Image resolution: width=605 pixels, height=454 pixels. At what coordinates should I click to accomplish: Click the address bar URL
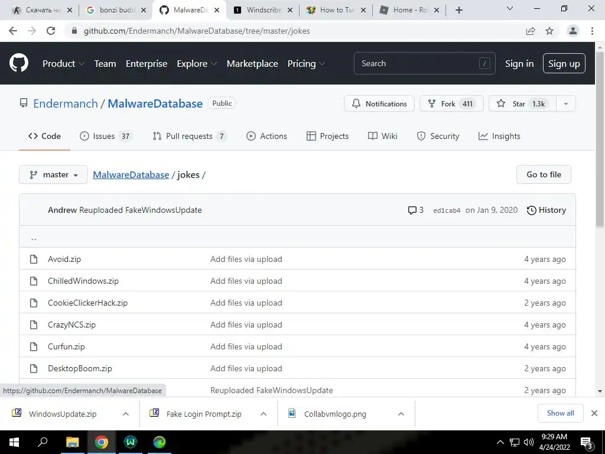pos(197,31)
